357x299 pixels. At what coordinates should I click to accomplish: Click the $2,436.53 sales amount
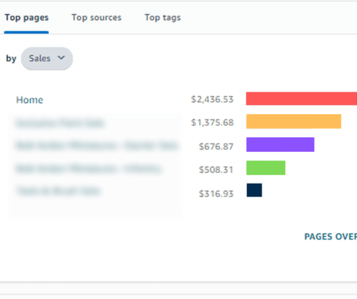pos(212,99)
